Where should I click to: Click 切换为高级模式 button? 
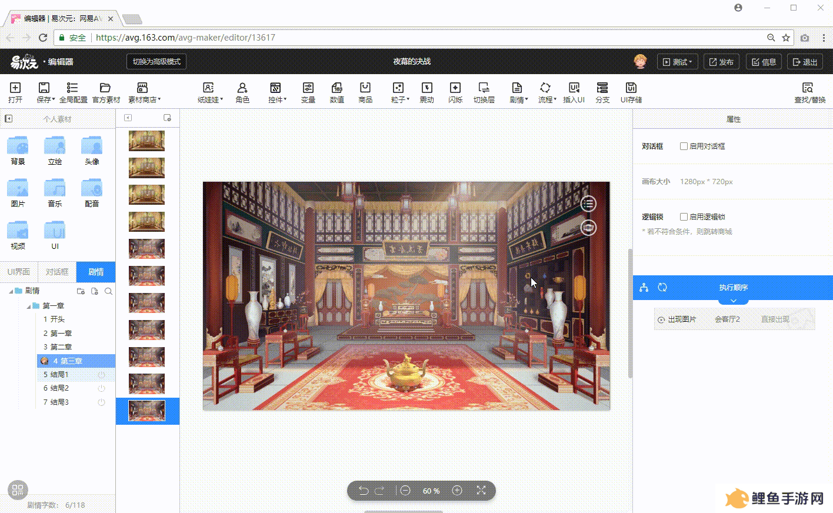pyautogui.click(x=156, y=61)
